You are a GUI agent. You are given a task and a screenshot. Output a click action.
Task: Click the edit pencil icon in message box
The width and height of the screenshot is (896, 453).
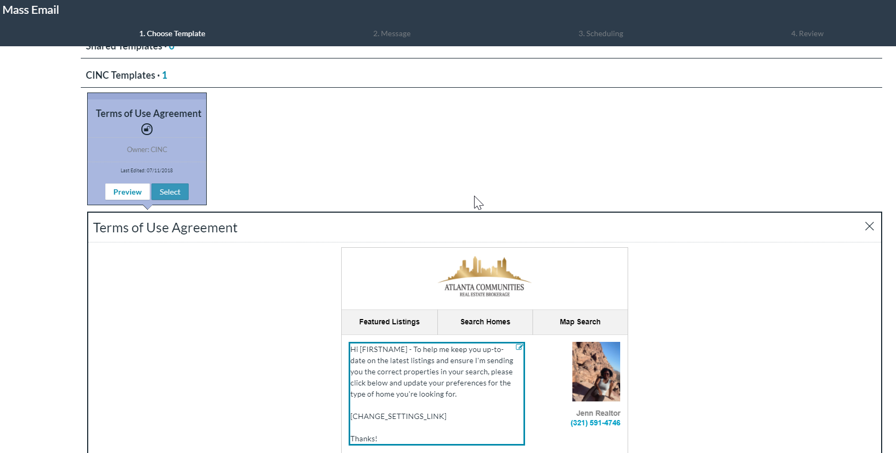click(x=519, y=347)
